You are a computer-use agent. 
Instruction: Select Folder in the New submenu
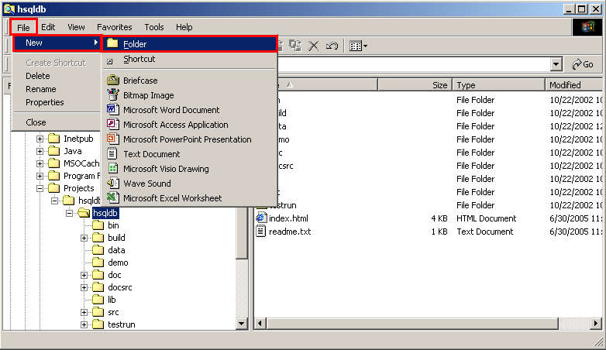click(x=134, y=44)
